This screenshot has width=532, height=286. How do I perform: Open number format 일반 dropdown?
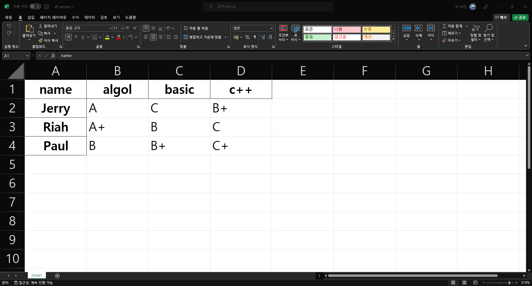coord(271,28)
